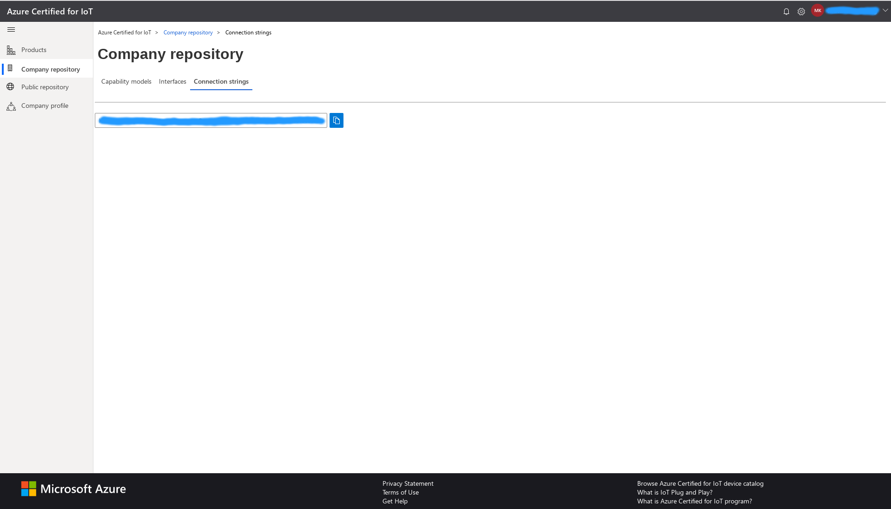
Task: Click the Public repository globe icon
Action: pyautogui.click(x=10, y=86)
